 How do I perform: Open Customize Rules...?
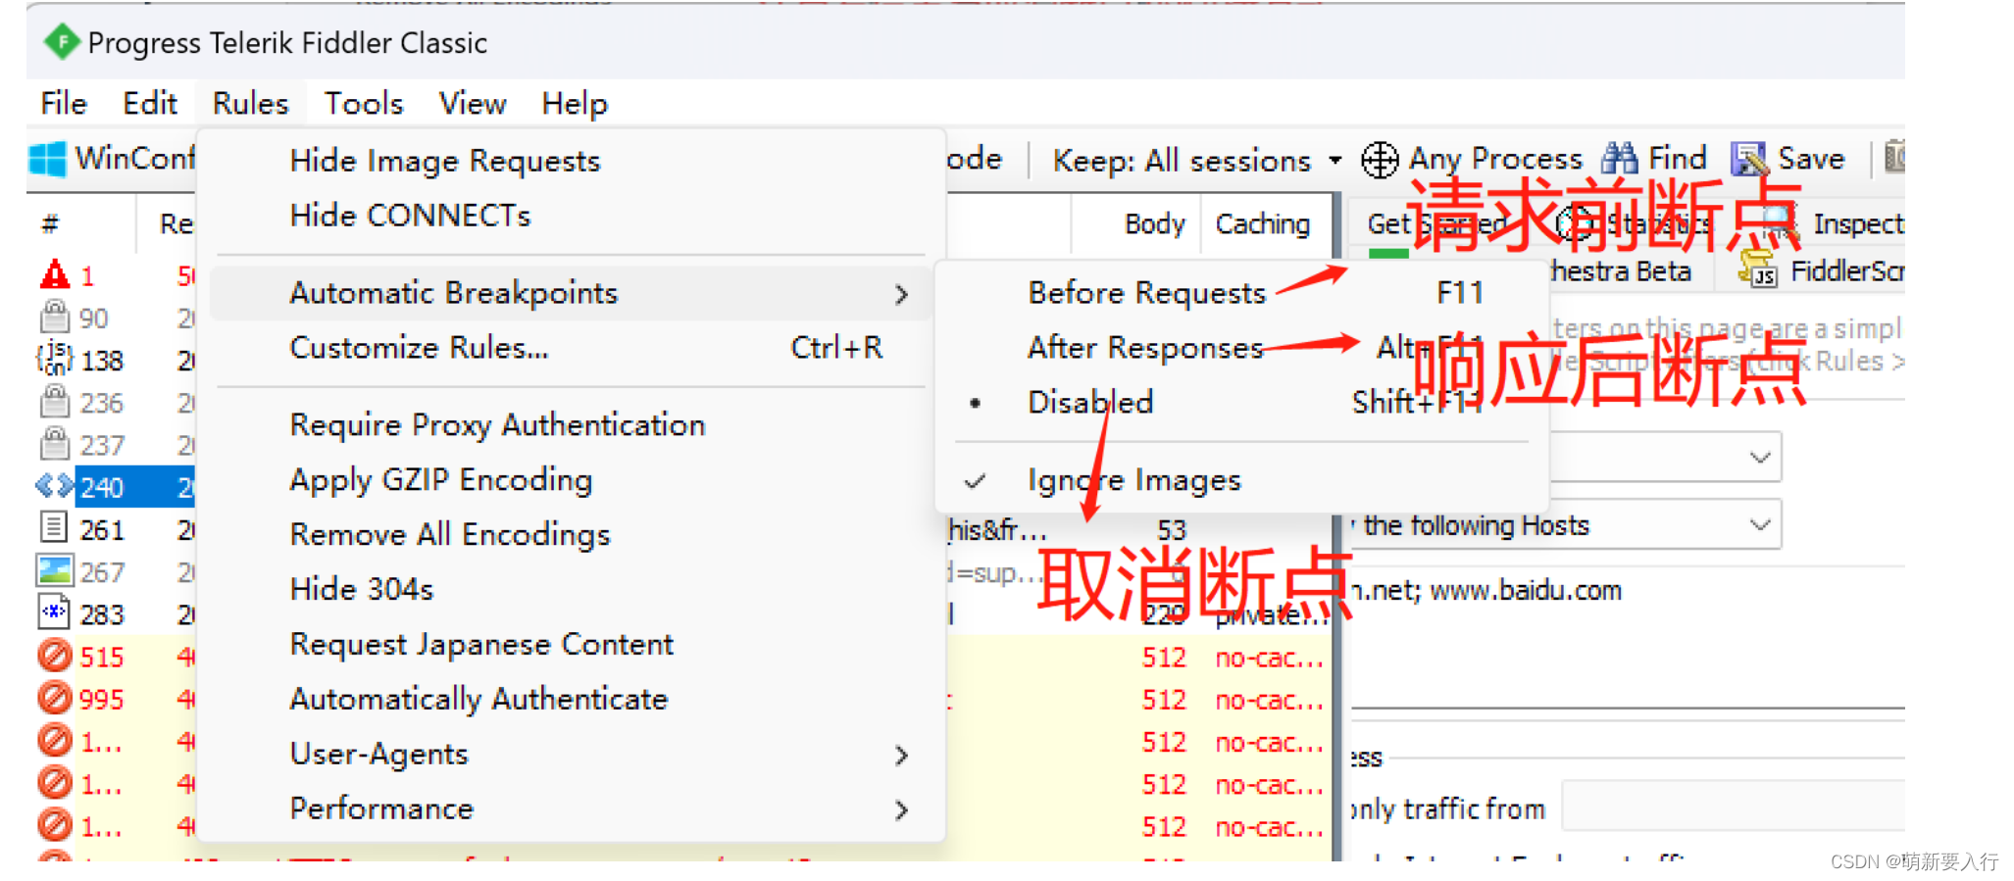coord(419,348)
